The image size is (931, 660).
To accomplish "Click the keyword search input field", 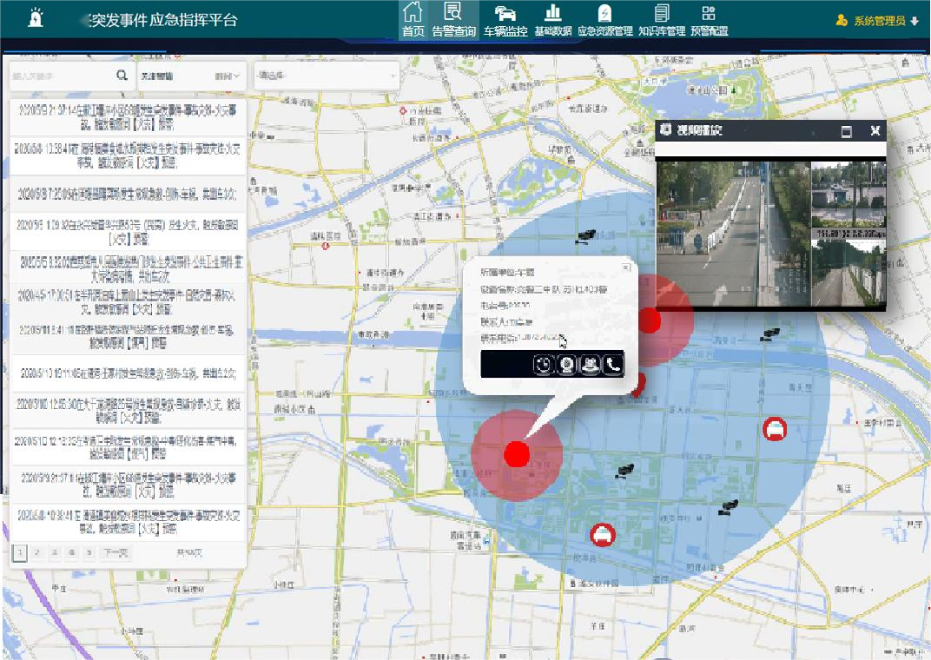I will pyautogui.click(x=61, y=76).
